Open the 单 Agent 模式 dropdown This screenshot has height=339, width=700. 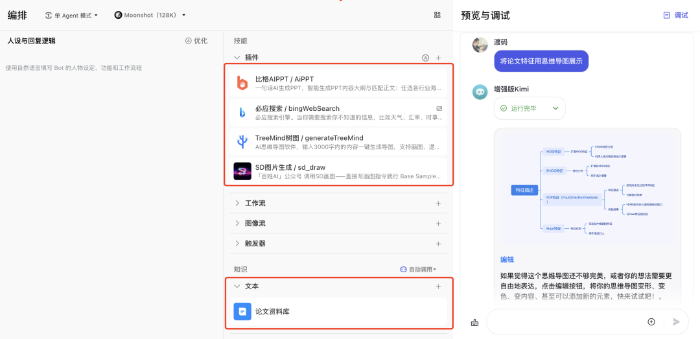[x=72, y=15]
